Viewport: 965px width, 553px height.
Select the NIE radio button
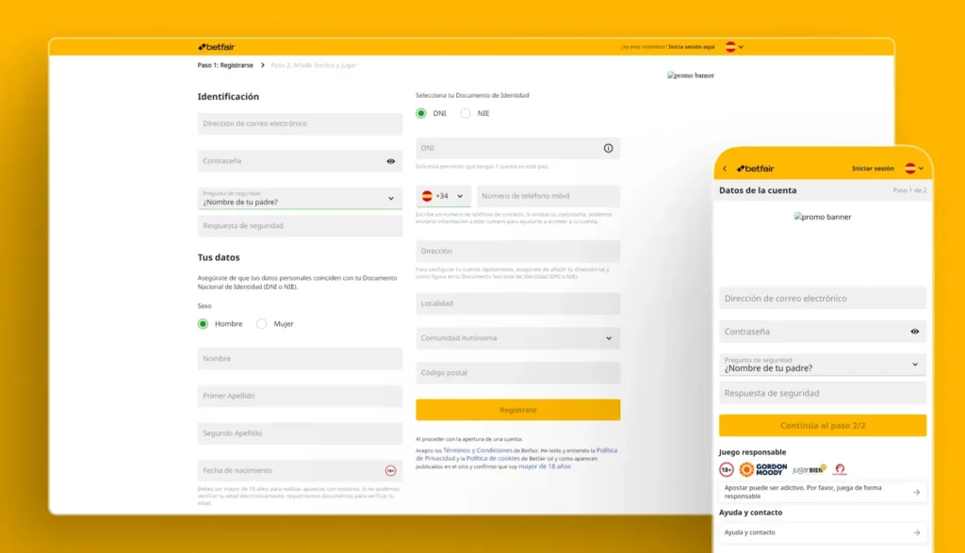pos(466,113)
